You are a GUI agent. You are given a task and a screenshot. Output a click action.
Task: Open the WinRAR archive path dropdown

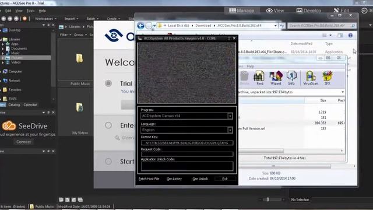[343, 92]
